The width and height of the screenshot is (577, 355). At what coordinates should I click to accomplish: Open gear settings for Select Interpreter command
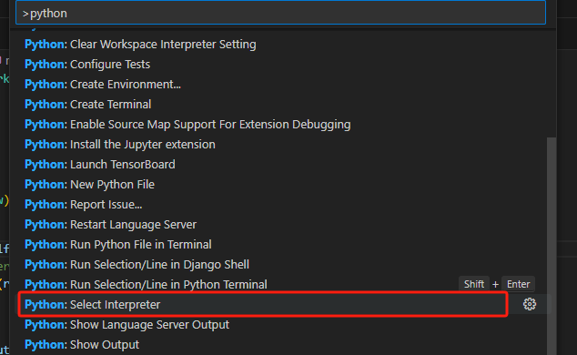click(x=530, y=304)
